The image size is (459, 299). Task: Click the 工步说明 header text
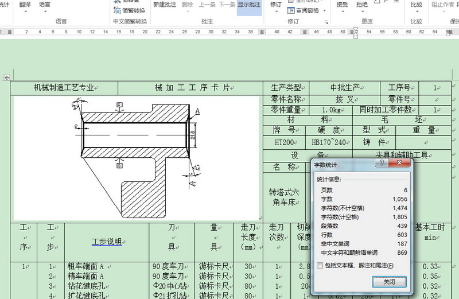coord(107,242)
